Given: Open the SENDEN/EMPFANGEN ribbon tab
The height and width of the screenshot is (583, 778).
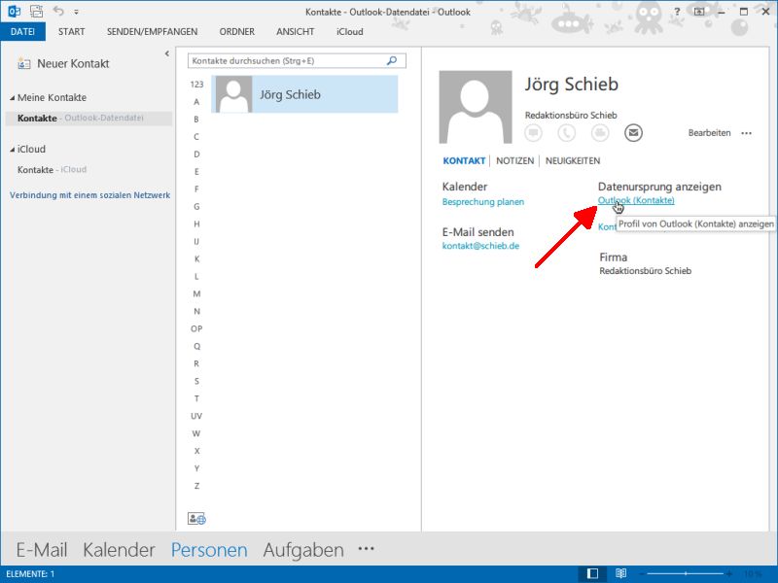Looking at the screenshot, I should click(x=153, y=32).
